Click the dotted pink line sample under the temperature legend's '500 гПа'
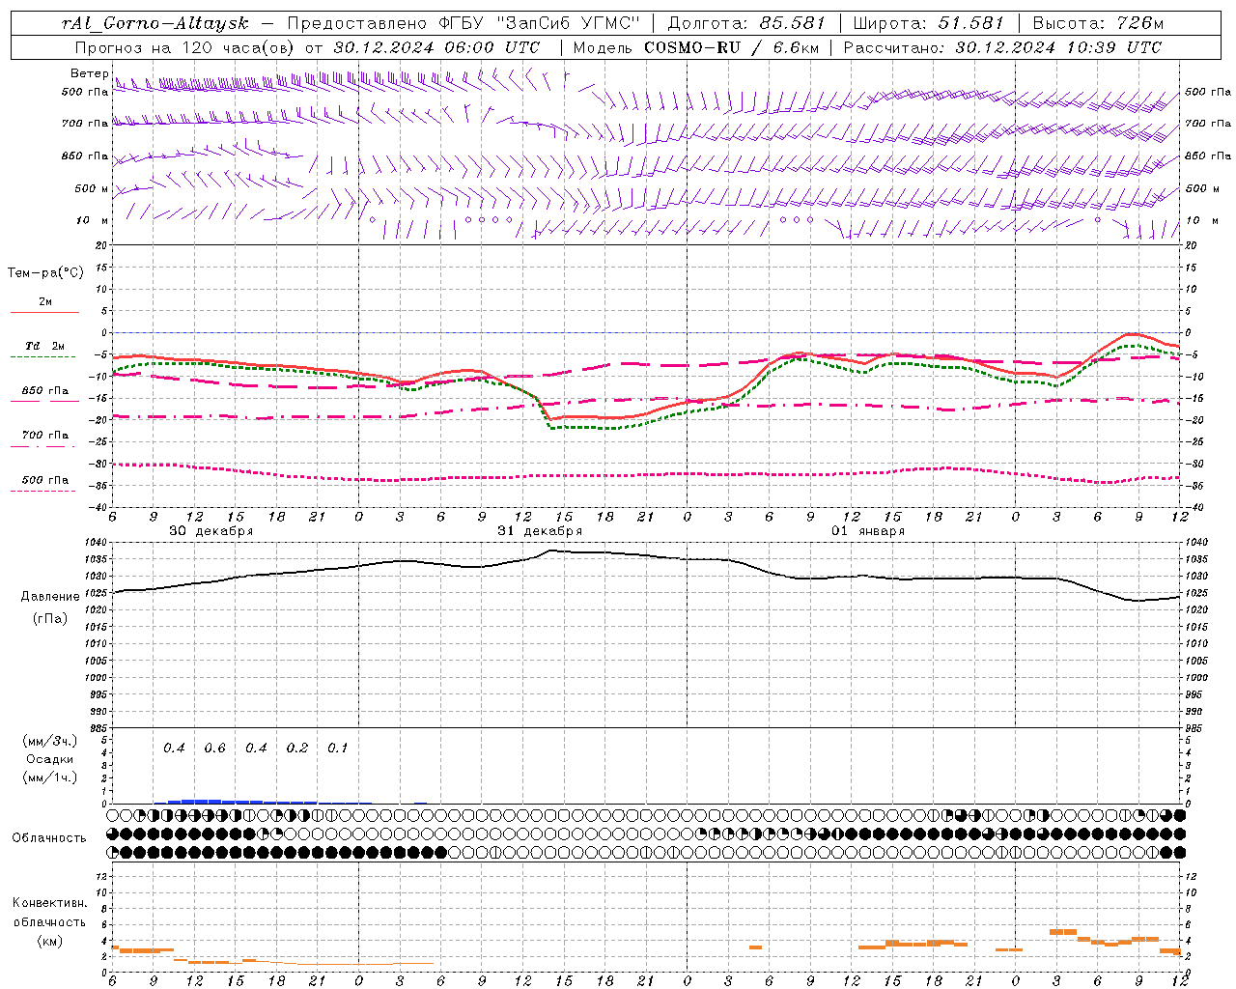 44,491
